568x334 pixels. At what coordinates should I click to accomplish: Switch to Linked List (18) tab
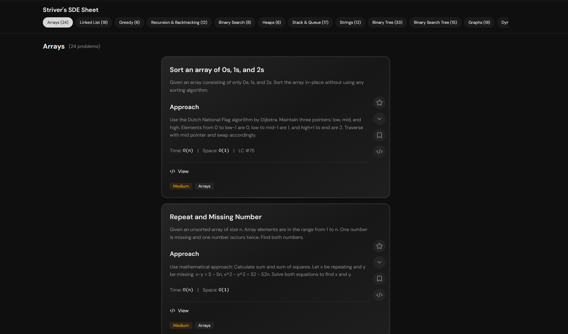(94, 22)
